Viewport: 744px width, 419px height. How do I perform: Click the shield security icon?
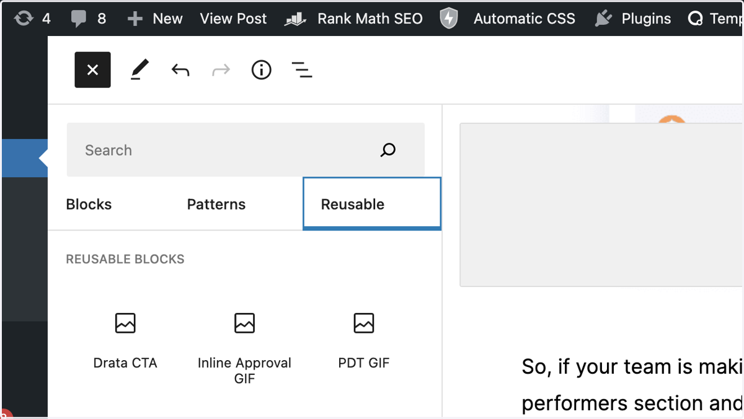448,19
